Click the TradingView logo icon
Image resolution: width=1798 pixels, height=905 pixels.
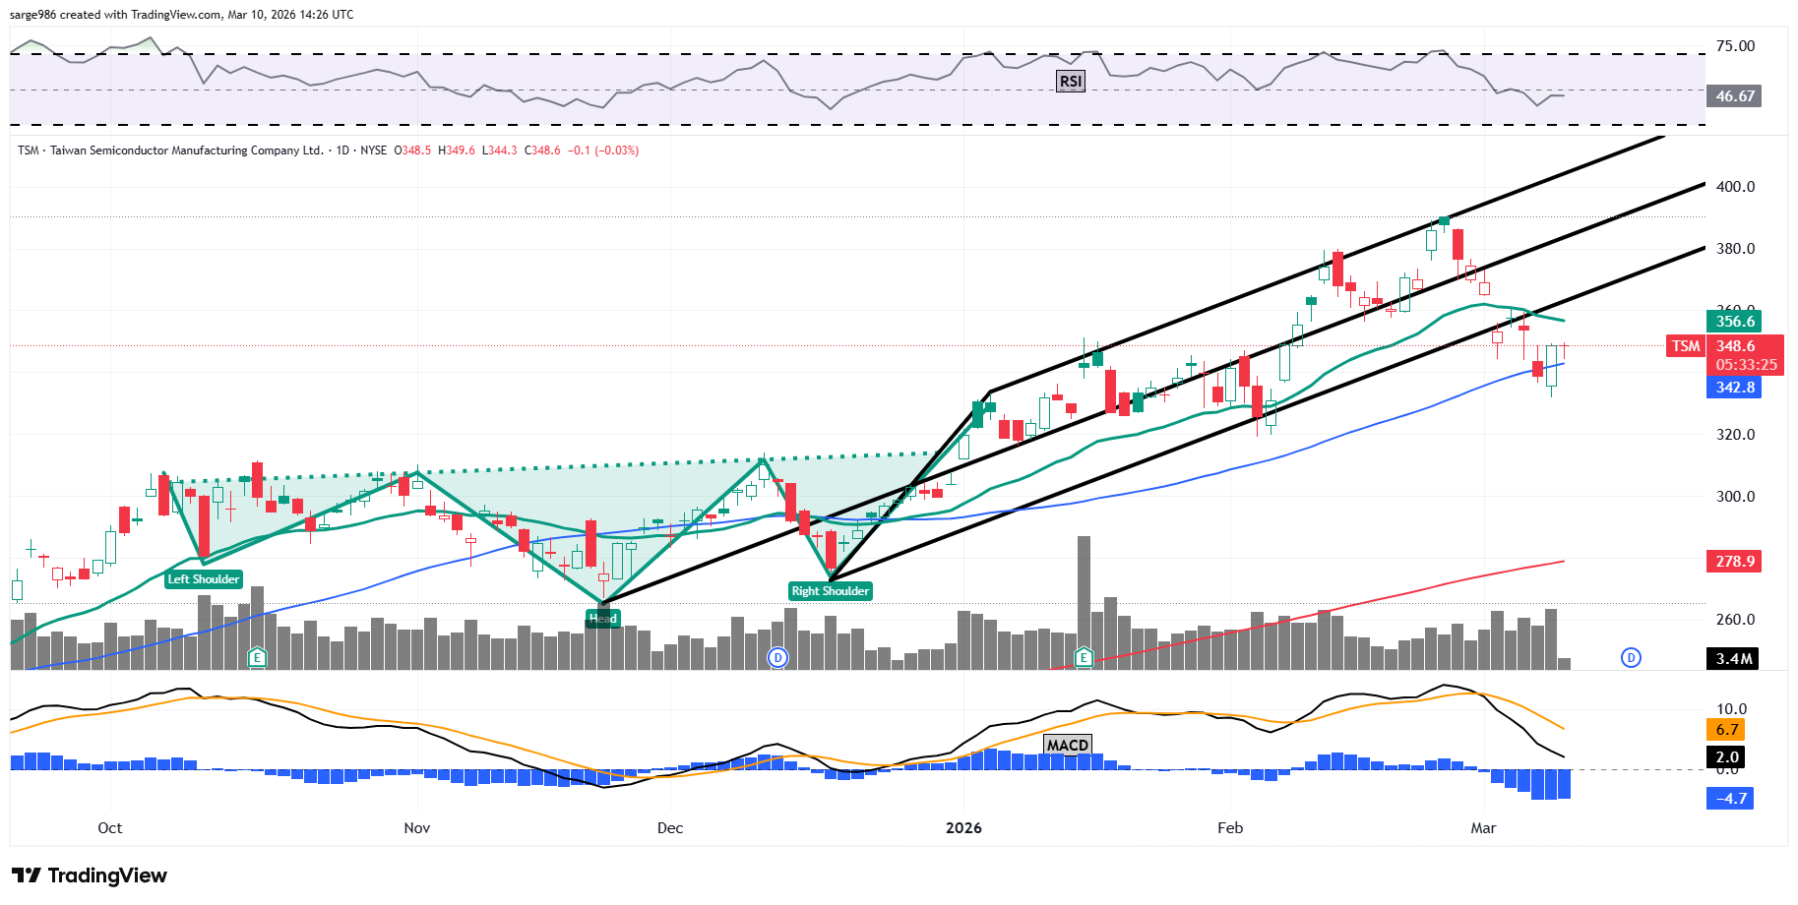pyautogui.click(x=27, y=875)
